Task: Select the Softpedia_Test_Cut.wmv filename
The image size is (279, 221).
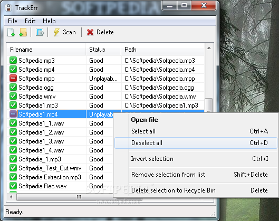Action: [50, 168]
